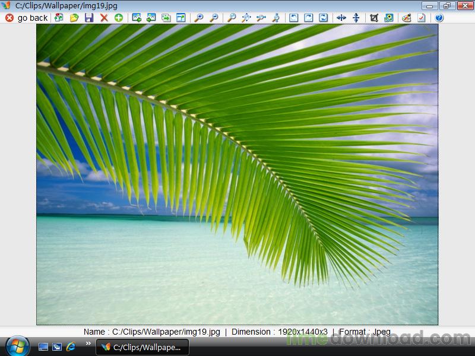Image resolution: width=475 pixels, height=356 pixels.
Task: Flip the image horizontally
Action: (x=341, y=18)
